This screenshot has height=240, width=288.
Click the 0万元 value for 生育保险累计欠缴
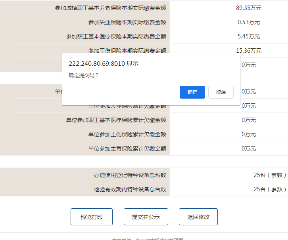(x=248, y=149)
